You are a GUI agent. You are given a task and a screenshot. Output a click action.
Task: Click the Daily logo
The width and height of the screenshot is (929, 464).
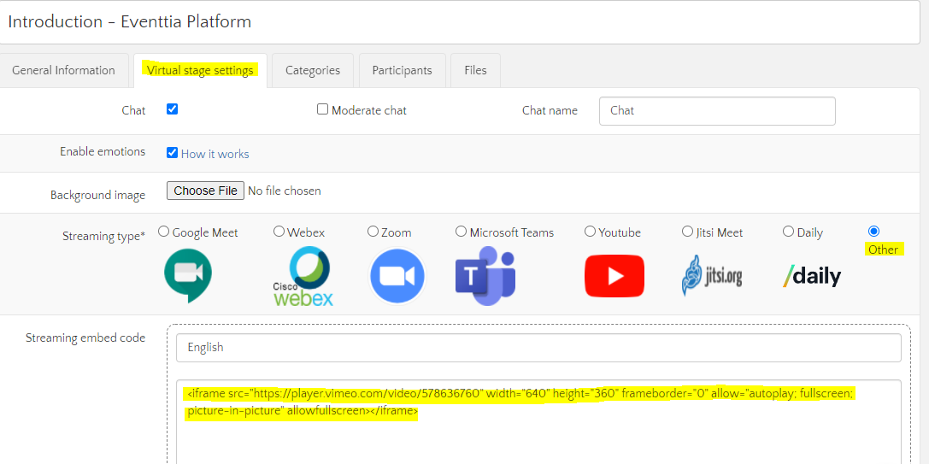812,276
